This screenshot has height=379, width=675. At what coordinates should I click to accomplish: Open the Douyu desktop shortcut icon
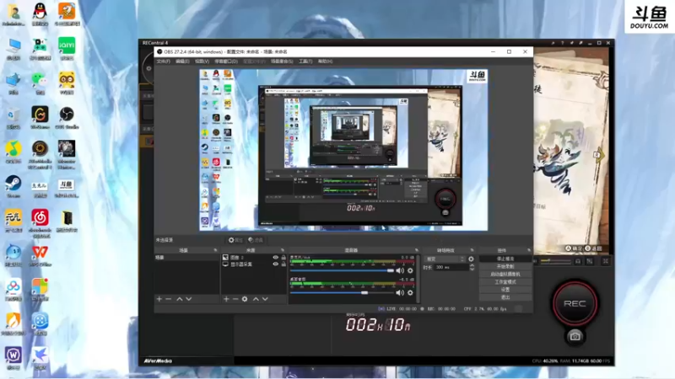tap(67, 188)
